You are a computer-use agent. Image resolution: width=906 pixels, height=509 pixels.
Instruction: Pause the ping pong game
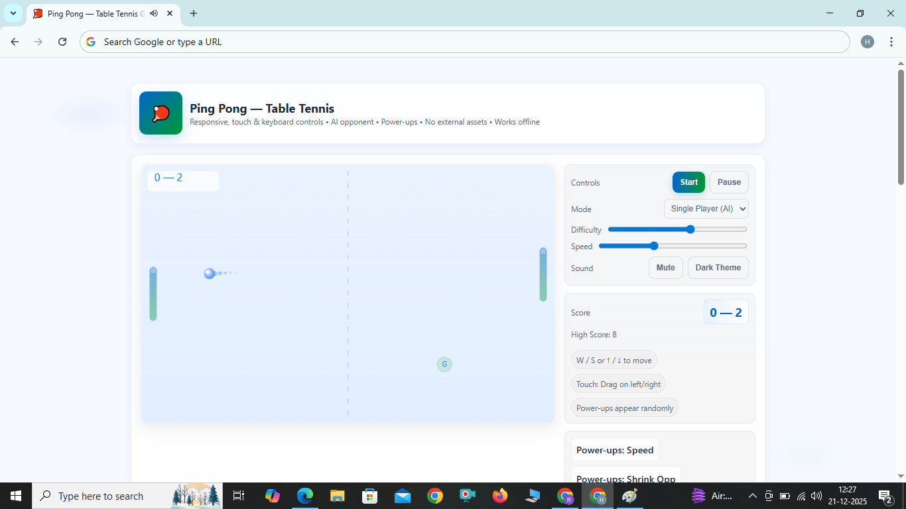[x=729, y=182]
